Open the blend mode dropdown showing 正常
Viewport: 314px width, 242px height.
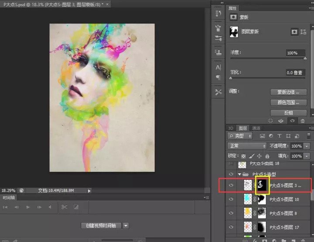(247, 146)
